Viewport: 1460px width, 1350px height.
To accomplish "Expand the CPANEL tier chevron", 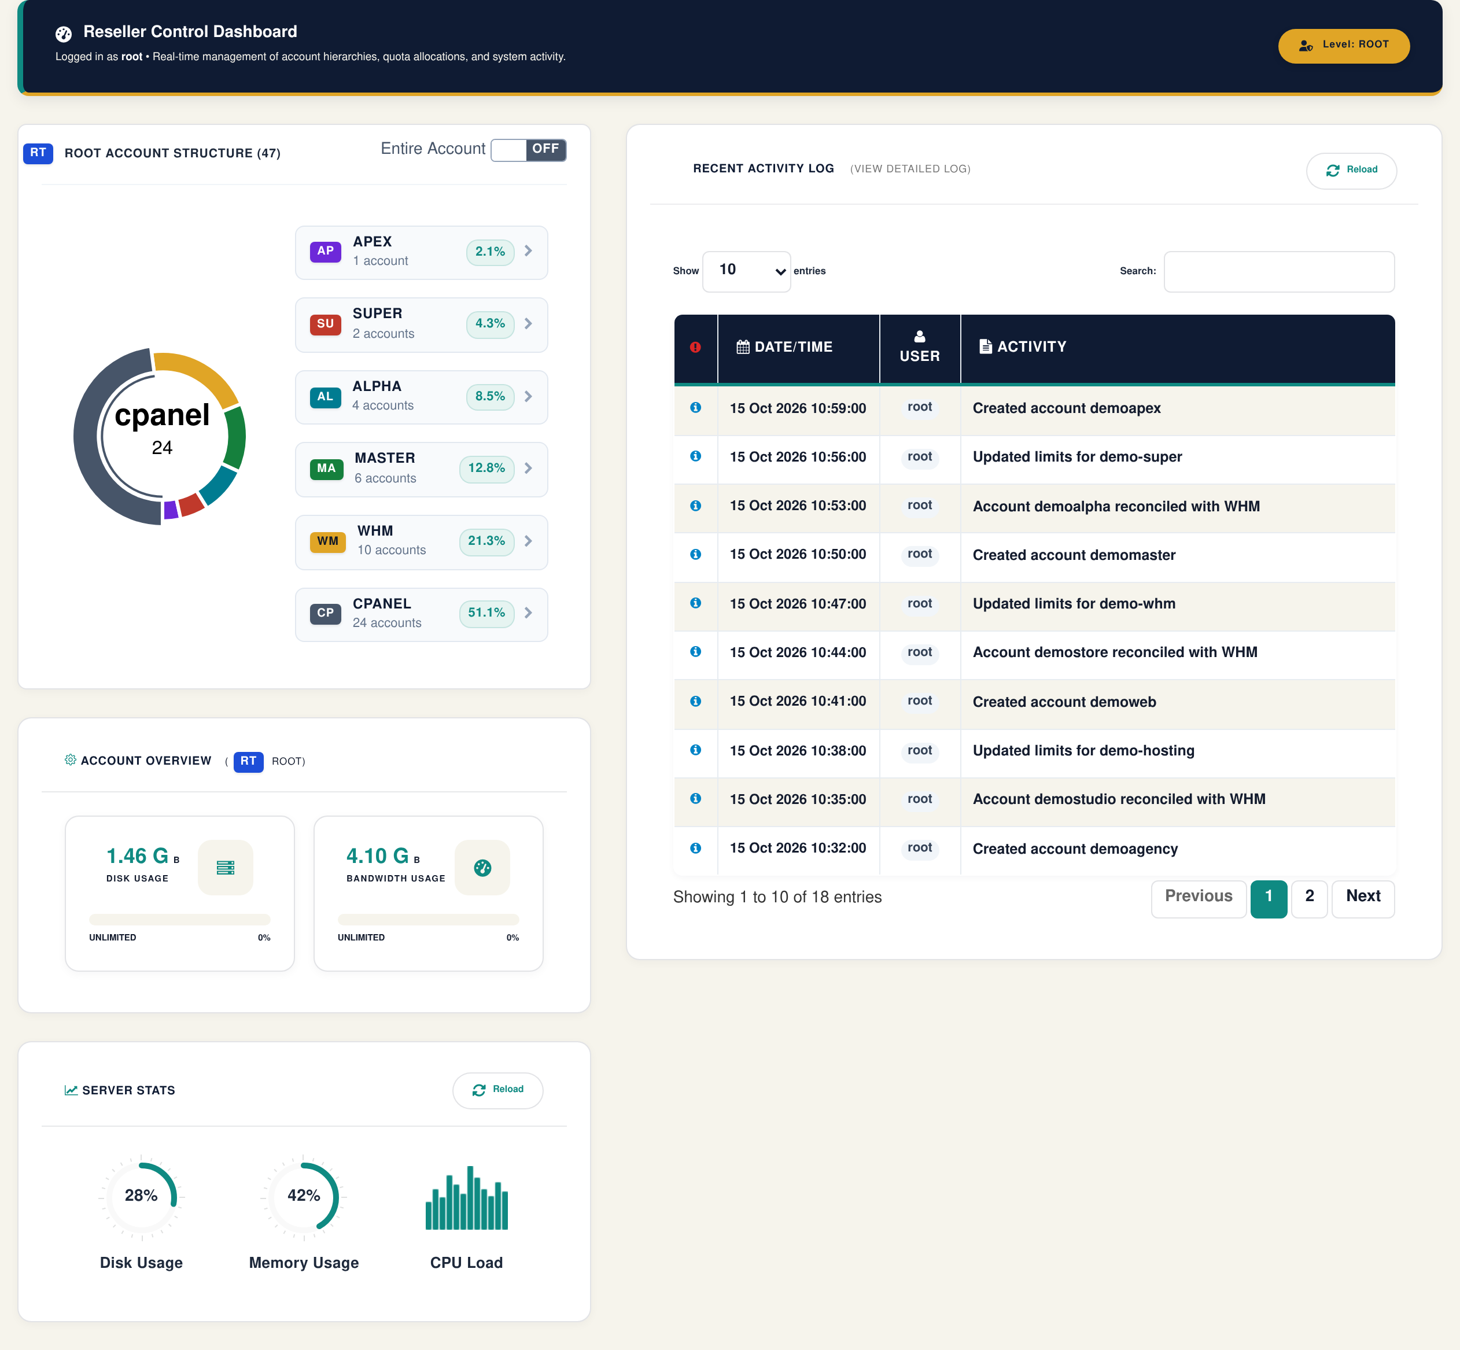I will click(528, 613).
